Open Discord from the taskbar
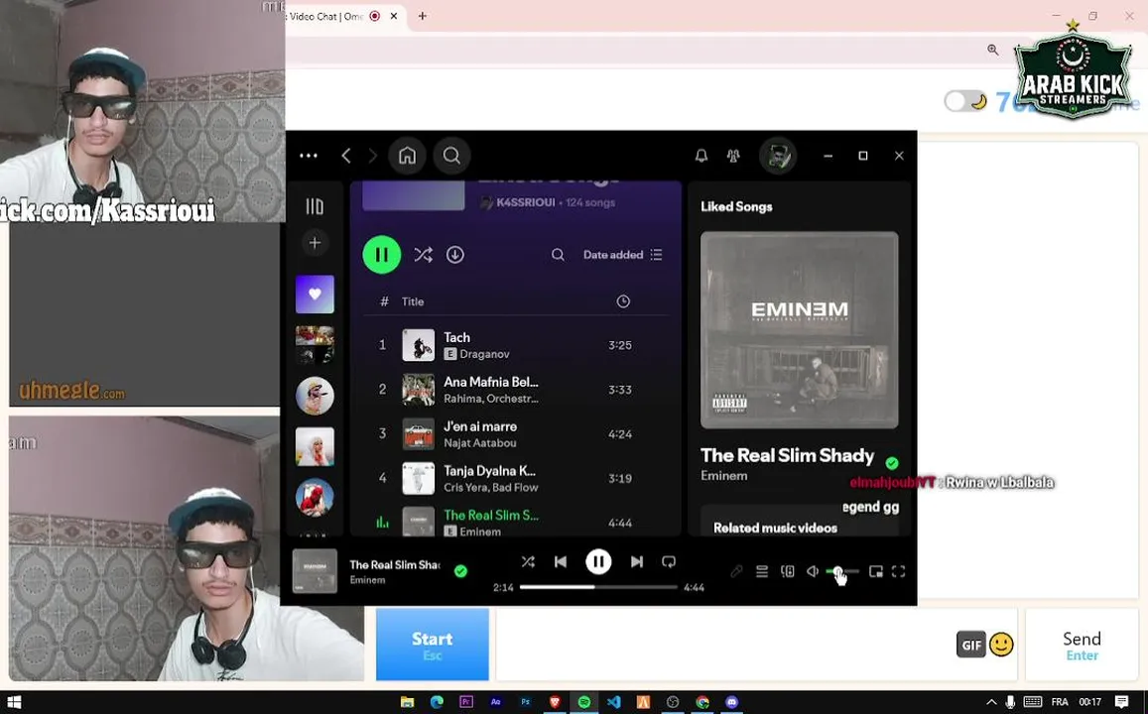1148x714 pixels. 731,702
